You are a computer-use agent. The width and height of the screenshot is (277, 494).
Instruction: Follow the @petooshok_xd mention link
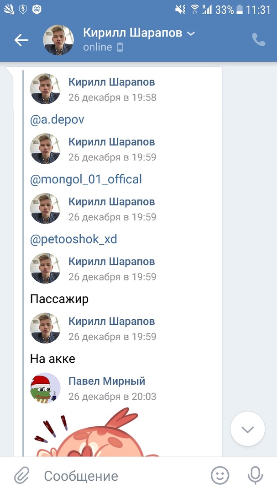[73, 239]
